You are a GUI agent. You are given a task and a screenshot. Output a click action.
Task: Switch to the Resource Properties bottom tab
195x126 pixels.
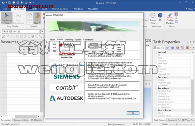174,120
